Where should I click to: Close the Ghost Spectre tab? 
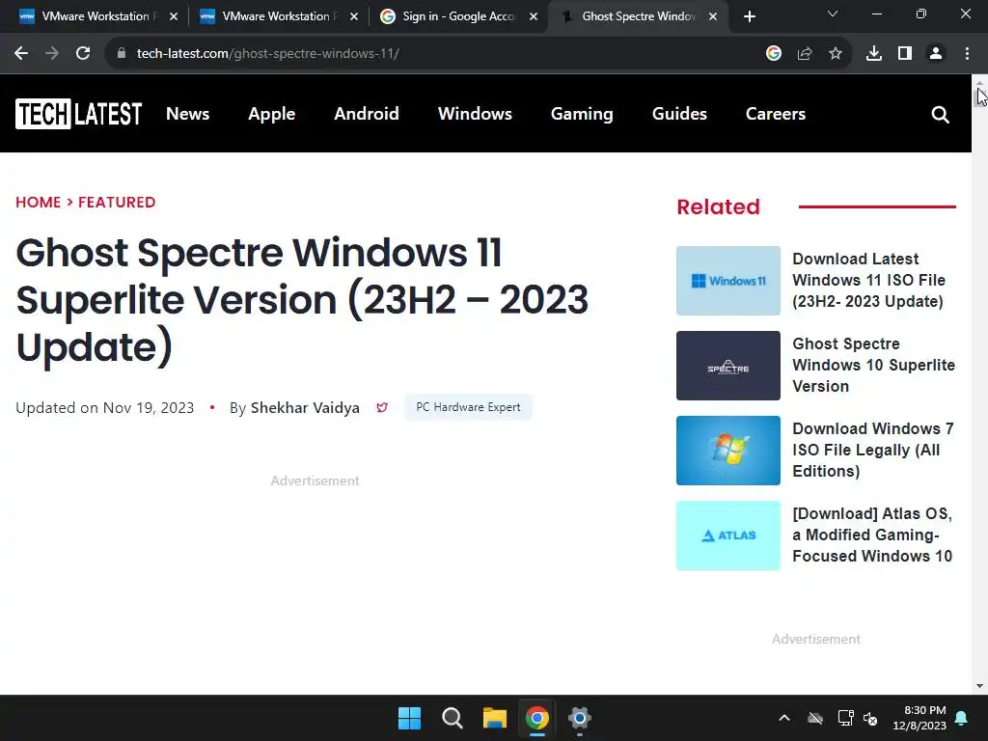tap(713, 17)
